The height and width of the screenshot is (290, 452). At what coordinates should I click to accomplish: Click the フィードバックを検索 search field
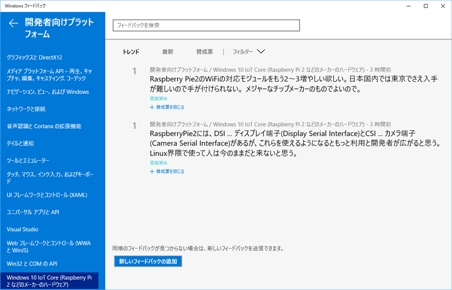pos(206,26)
